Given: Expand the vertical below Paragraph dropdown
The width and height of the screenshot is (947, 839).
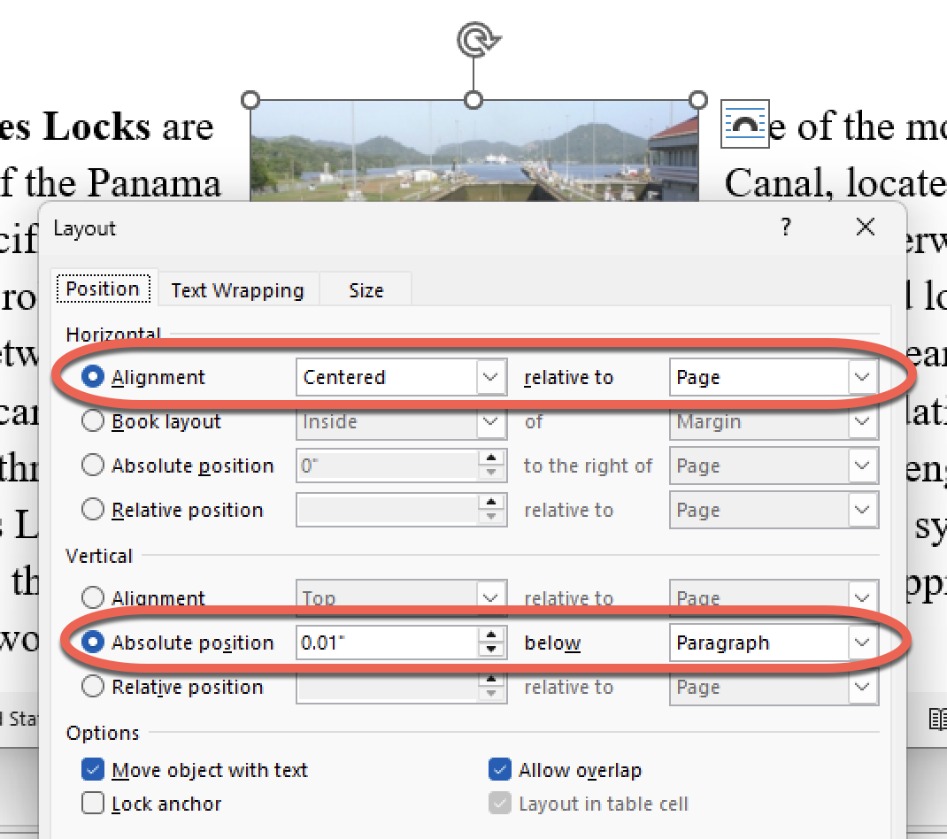Looking at the screenshot, I should 862,643.
